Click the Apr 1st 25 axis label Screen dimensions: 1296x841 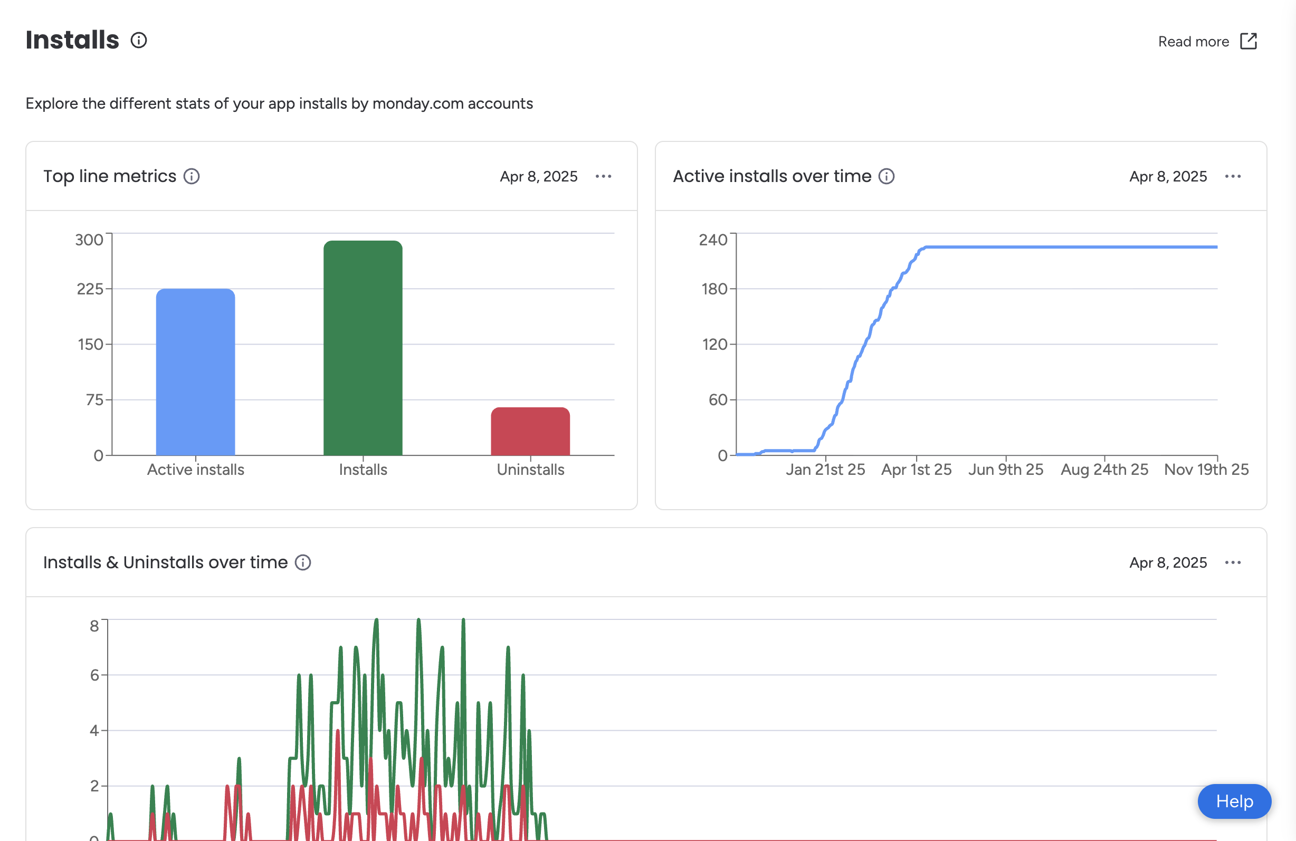click(x=916, y=469)
